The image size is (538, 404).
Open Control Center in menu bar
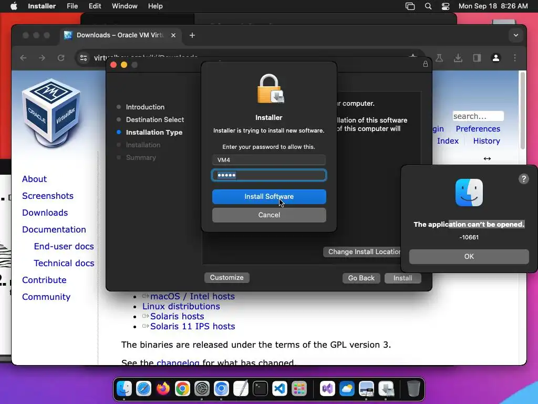coord(446,6)
